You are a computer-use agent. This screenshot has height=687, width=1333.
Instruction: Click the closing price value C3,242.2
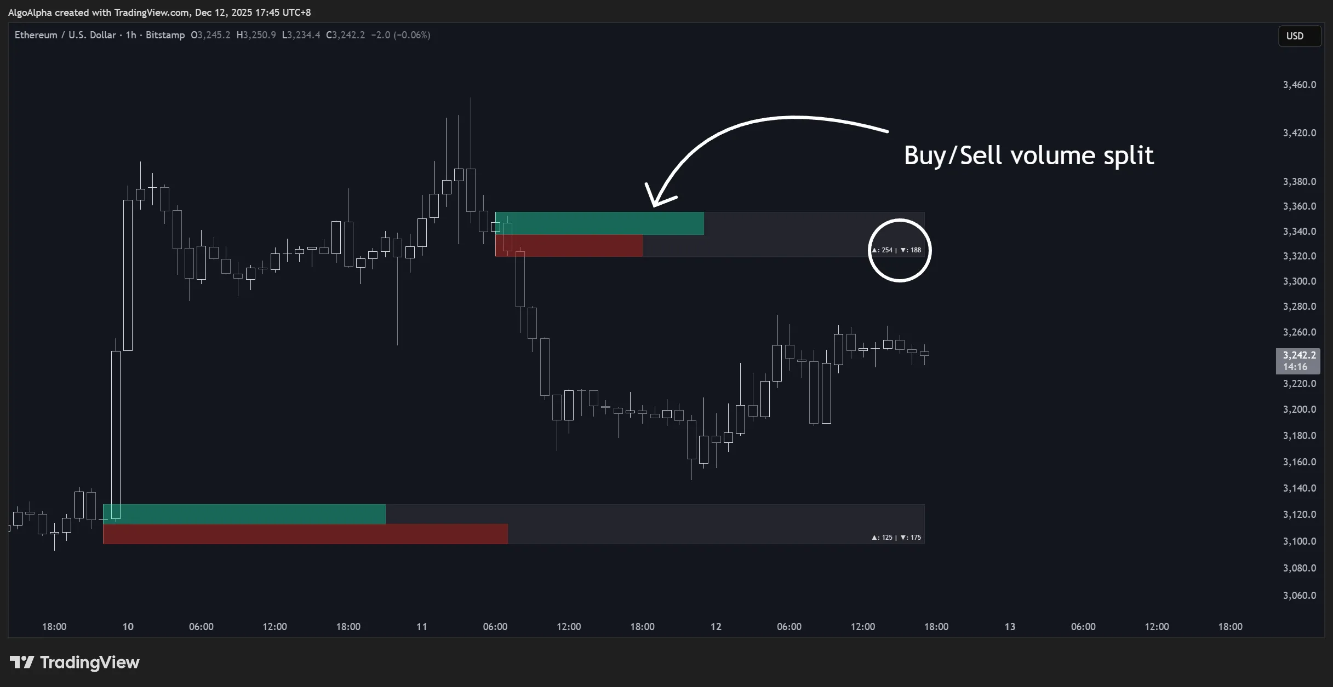[x=345, y=35]
